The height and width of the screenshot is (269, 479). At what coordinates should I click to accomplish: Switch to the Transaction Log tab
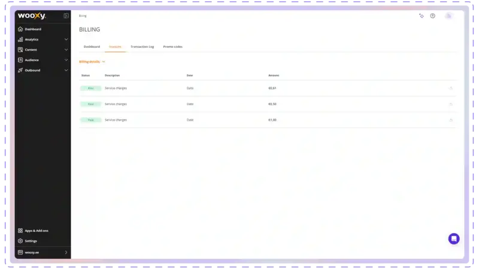tap(142, 47)
